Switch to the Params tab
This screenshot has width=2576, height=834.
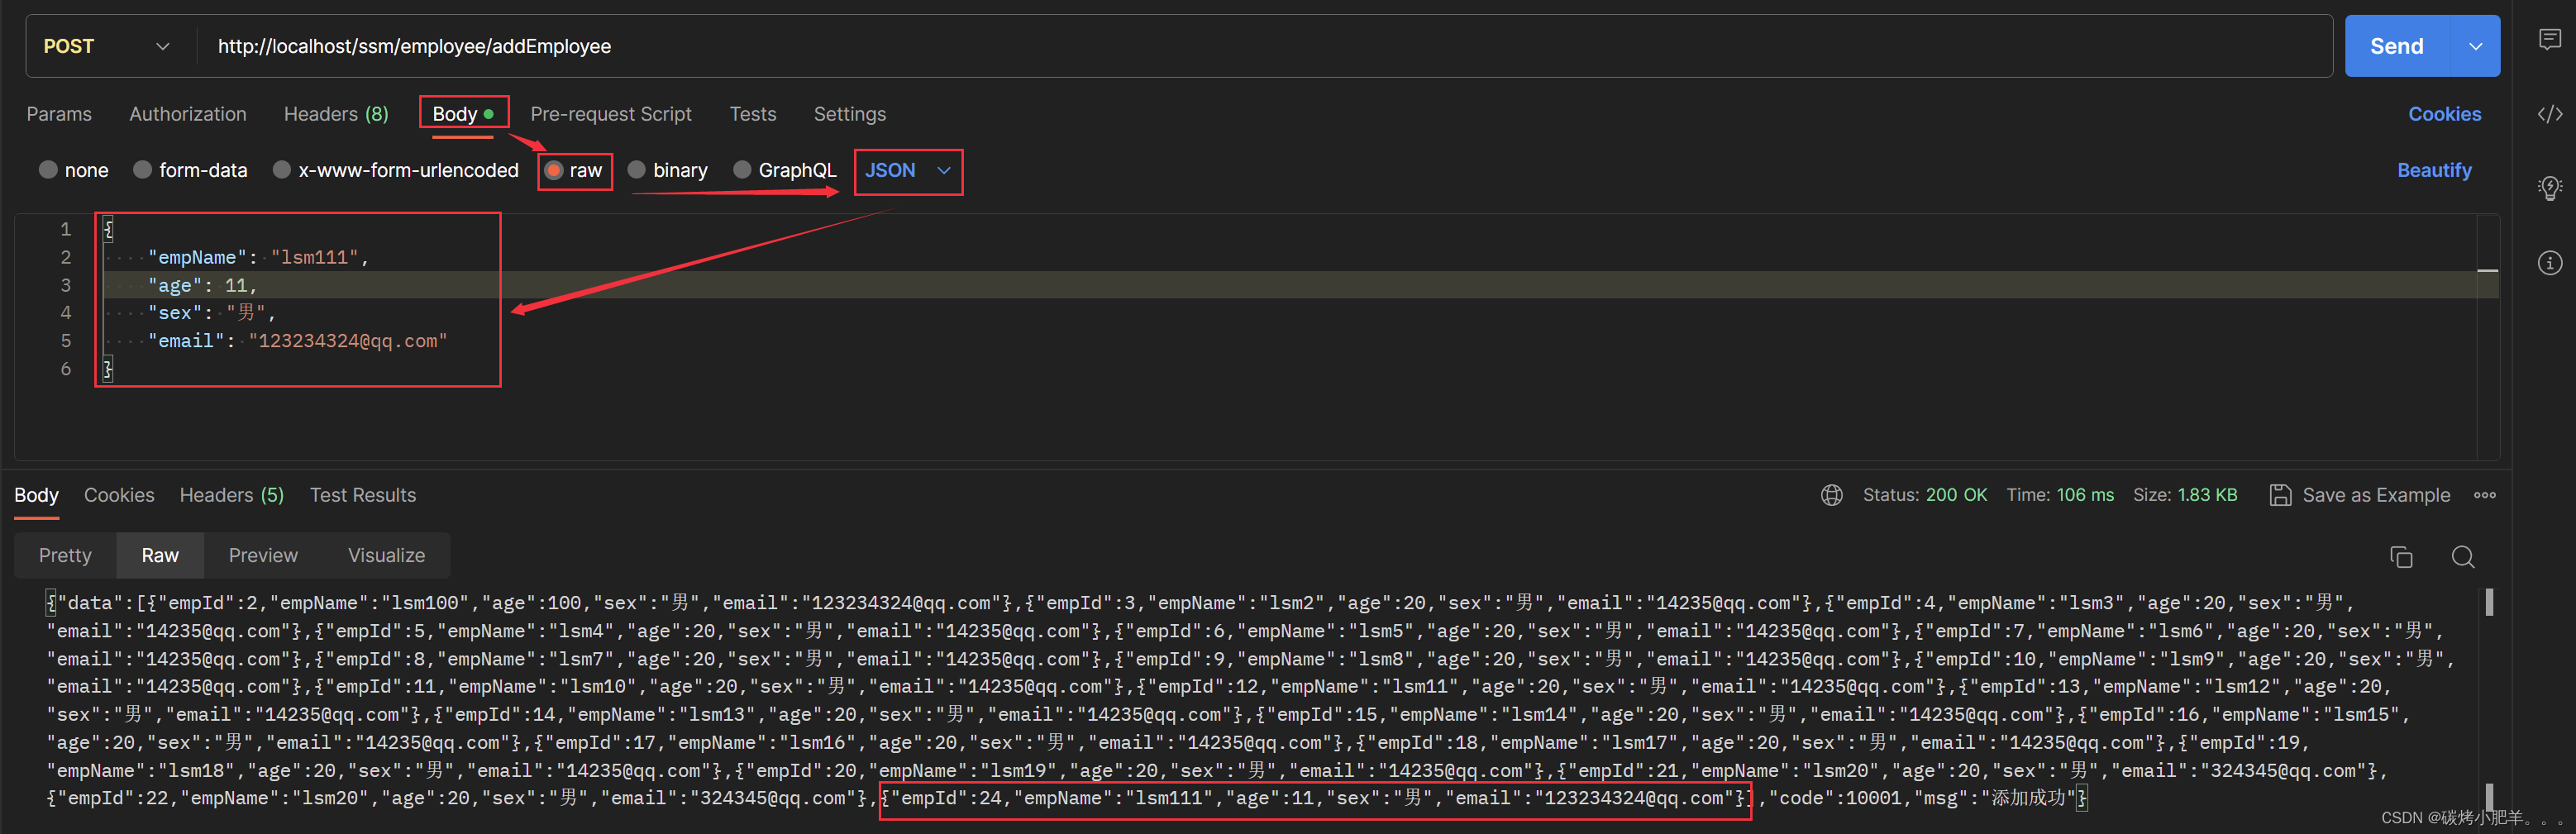[59, 114]
